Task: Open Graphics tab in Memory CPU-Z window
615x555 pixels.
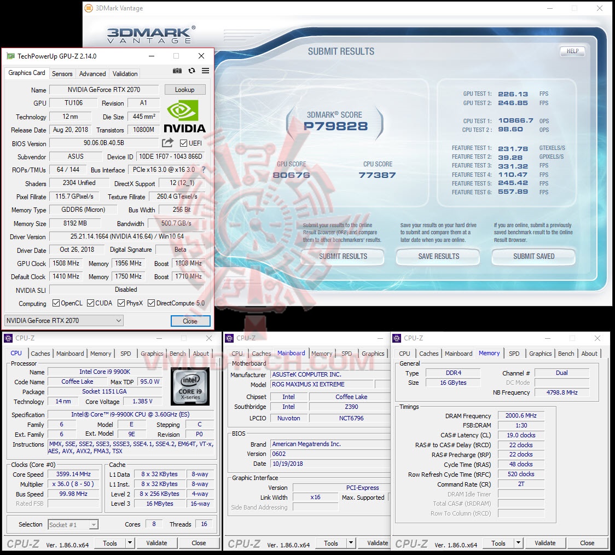Action: [540, 354]
